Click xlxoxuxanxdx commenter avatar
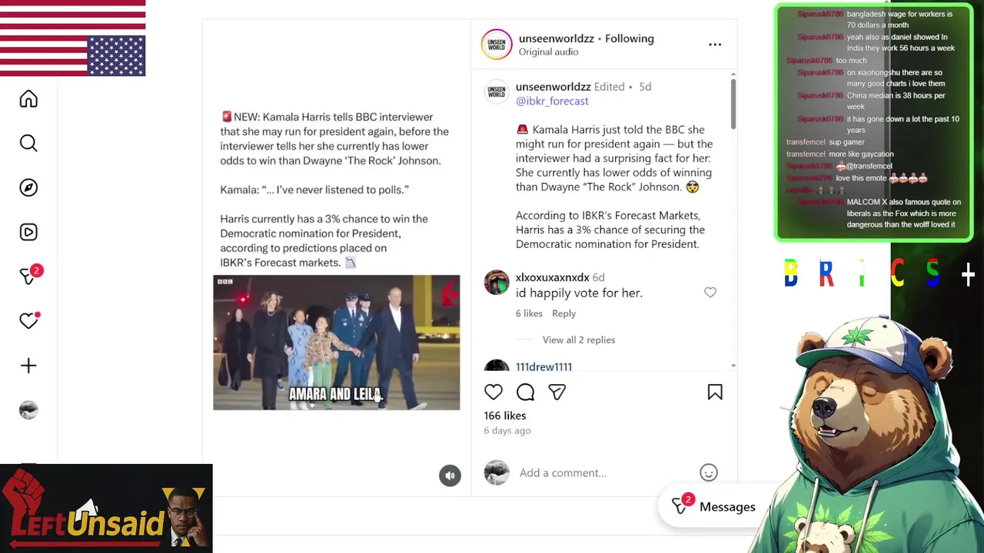984x553 pixels. (497, 283)
